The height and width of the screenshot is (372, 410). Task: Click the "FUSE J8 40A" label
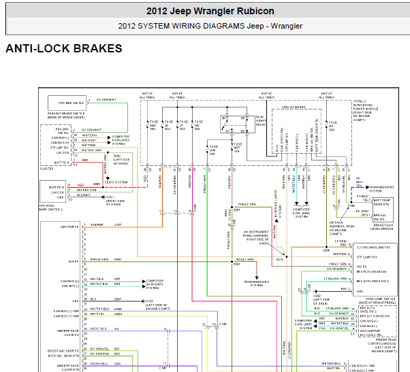click(168, 125)
